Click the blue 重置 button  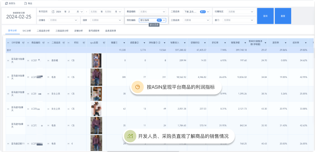click(x=283, y=16)
